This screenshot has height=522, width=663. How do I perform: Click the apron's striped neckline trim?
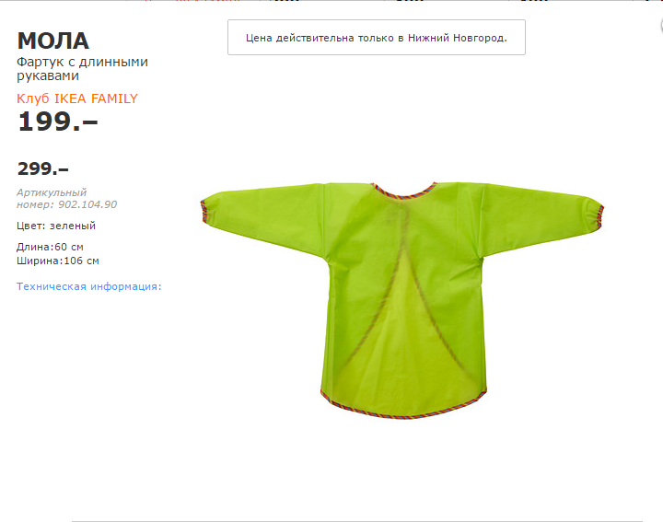point(404,191)
